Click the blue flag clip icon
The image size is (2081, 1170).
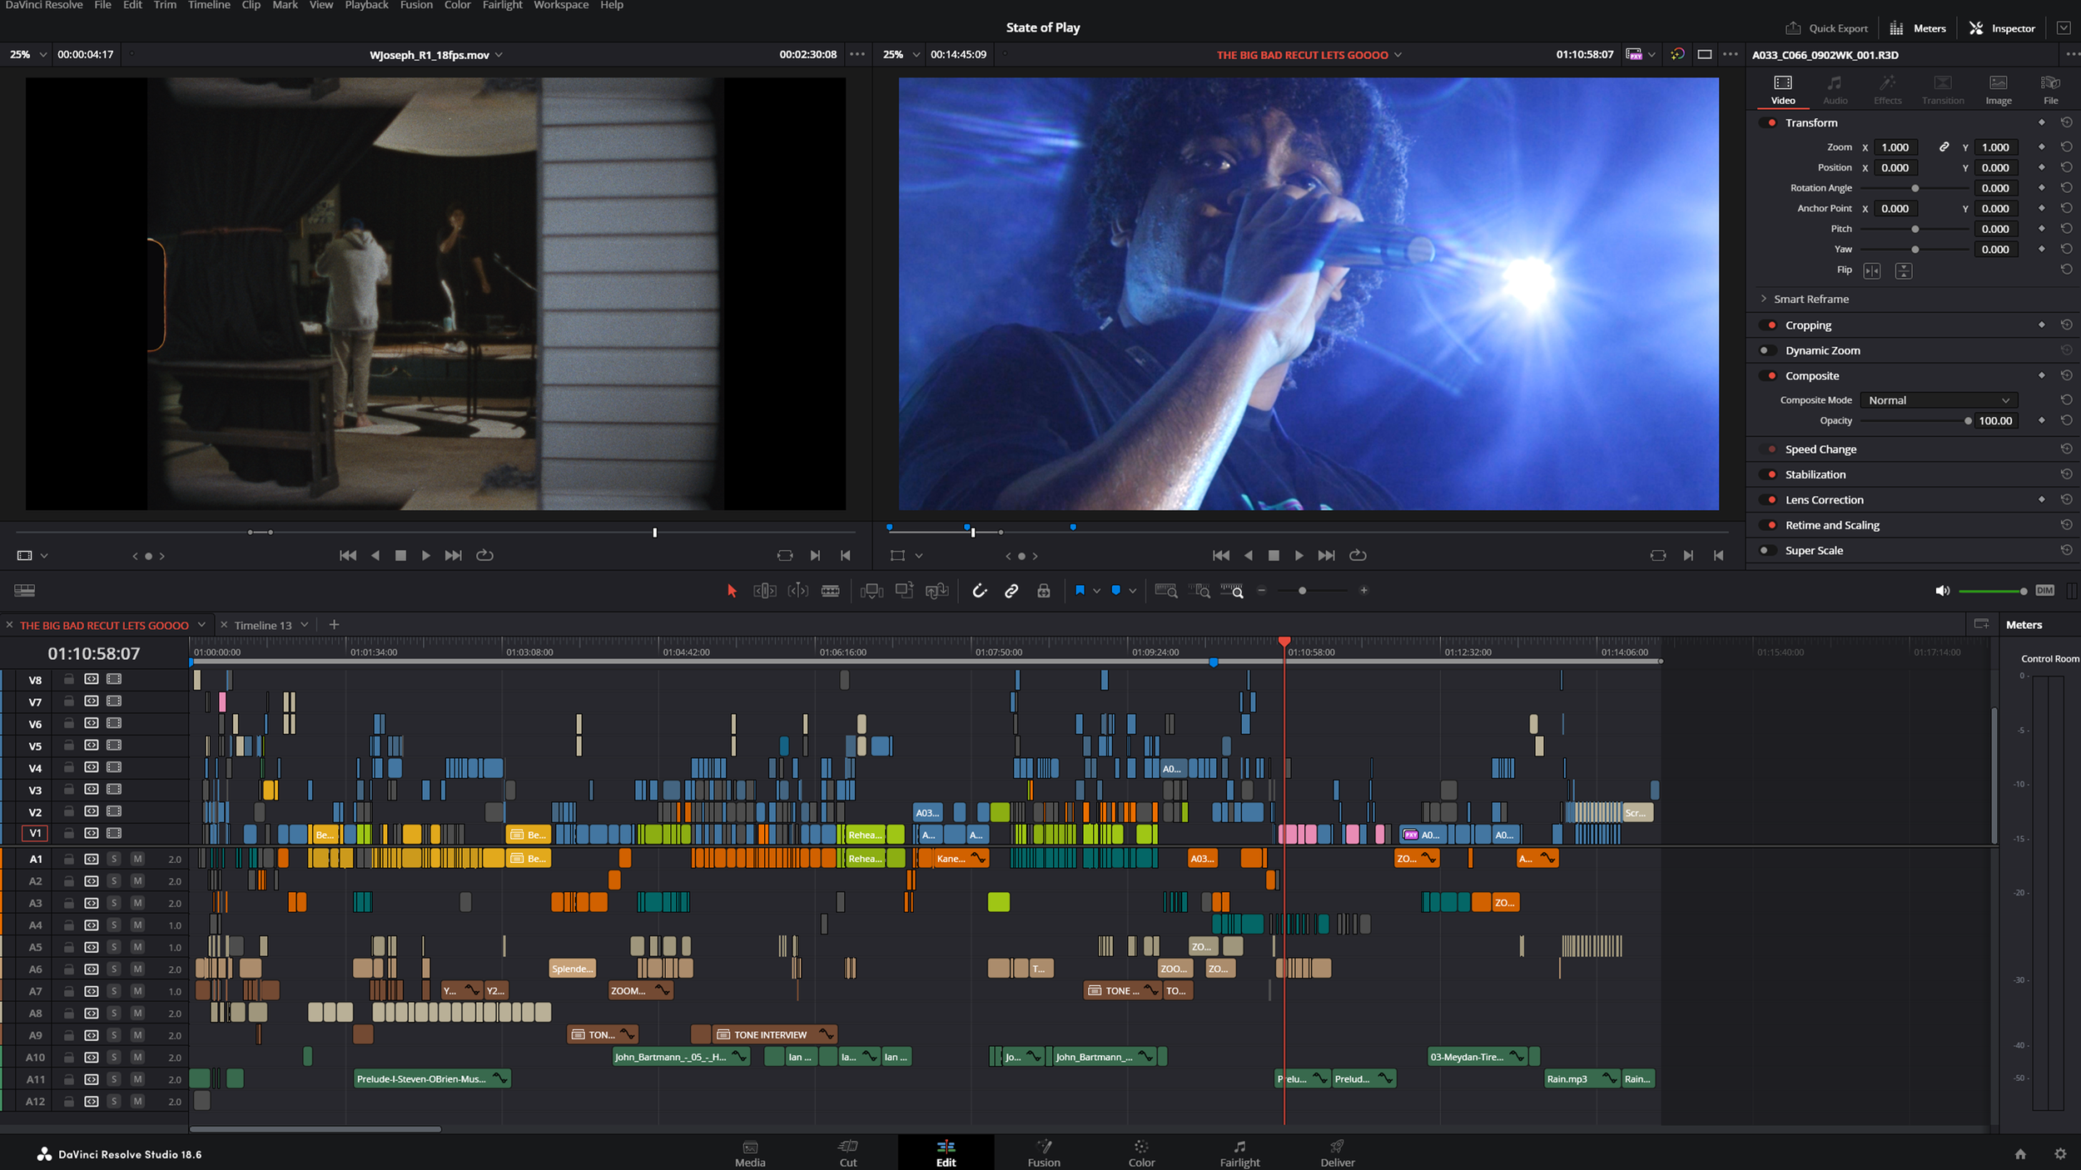click(1080, 590)
